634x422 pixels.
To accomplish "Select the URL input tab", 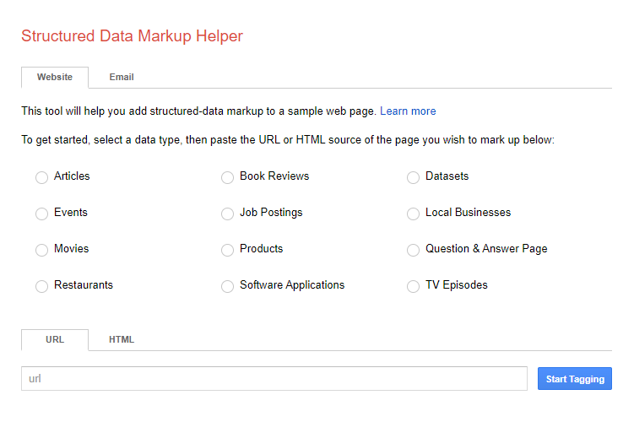I will tap(55, 339).
